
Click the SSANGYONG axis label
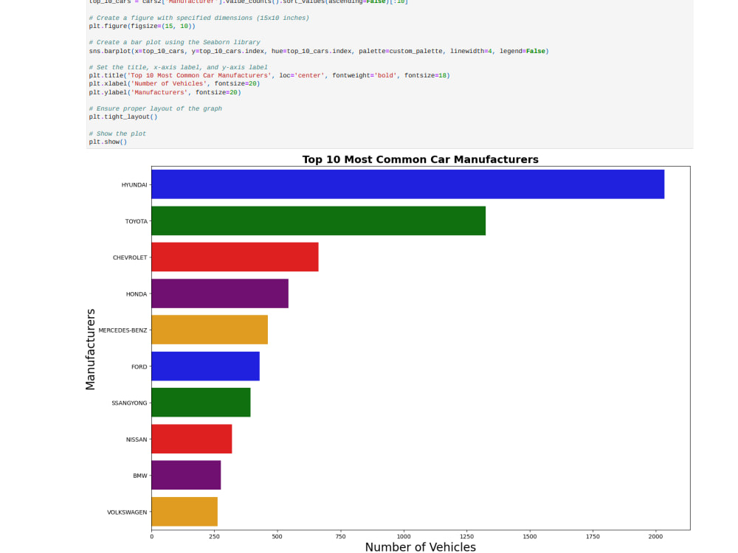(129, 403)
